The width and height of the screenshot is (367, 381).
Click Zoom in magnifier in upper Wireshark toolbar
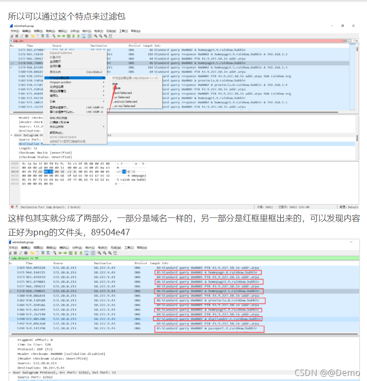96,36
